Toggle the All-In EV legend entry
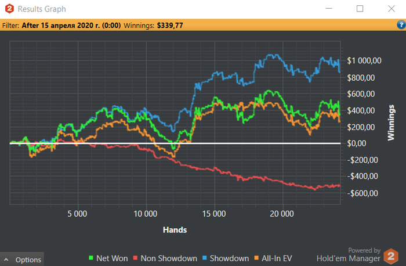 tap(273, 258)
